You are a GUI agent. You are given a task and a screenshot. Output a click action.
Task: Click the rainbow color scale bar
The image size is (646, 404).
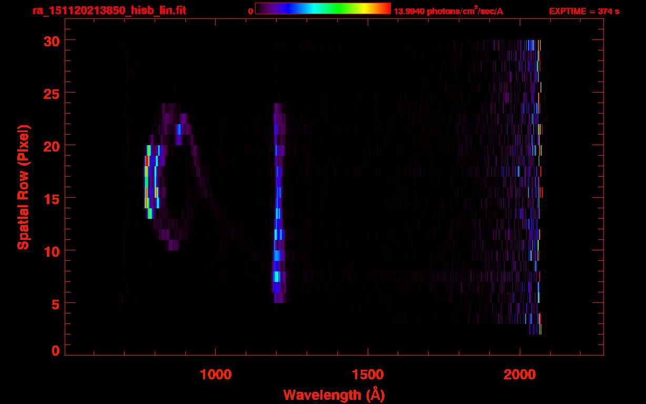pos(323,8)
